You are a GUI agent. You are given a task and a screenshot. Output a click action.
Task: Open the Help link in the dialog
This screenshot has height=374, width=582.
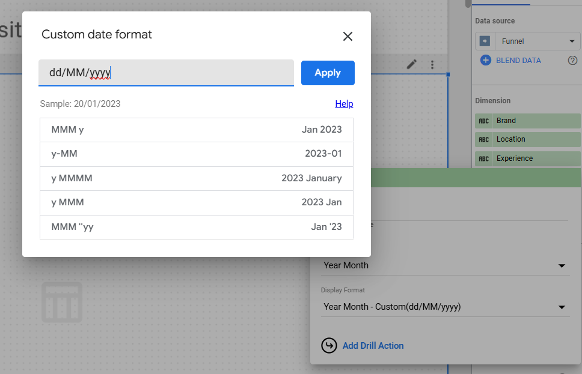pyautogui.click(x=344, y=104)
